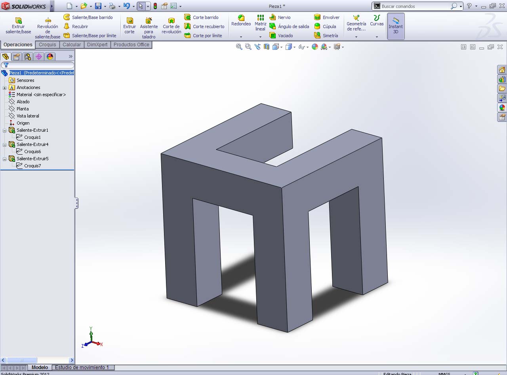Select Revolución de saliente/base
The height and width of the screenshot is (375, 507).
tap(48, 28)
